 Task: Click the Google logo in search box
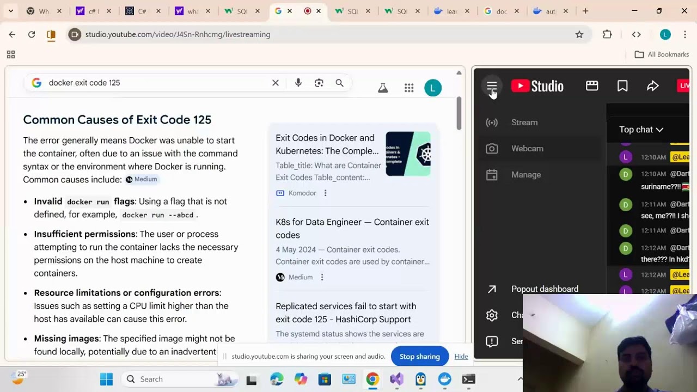pos(36,83)
